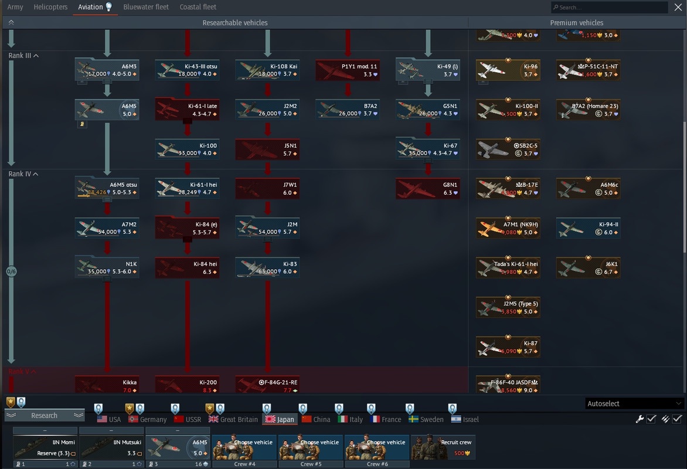The height and width of the screenshot is (469, 687).
Task: Click the lightbulb icon next to Aviation
Action: [x=108, y=6]
